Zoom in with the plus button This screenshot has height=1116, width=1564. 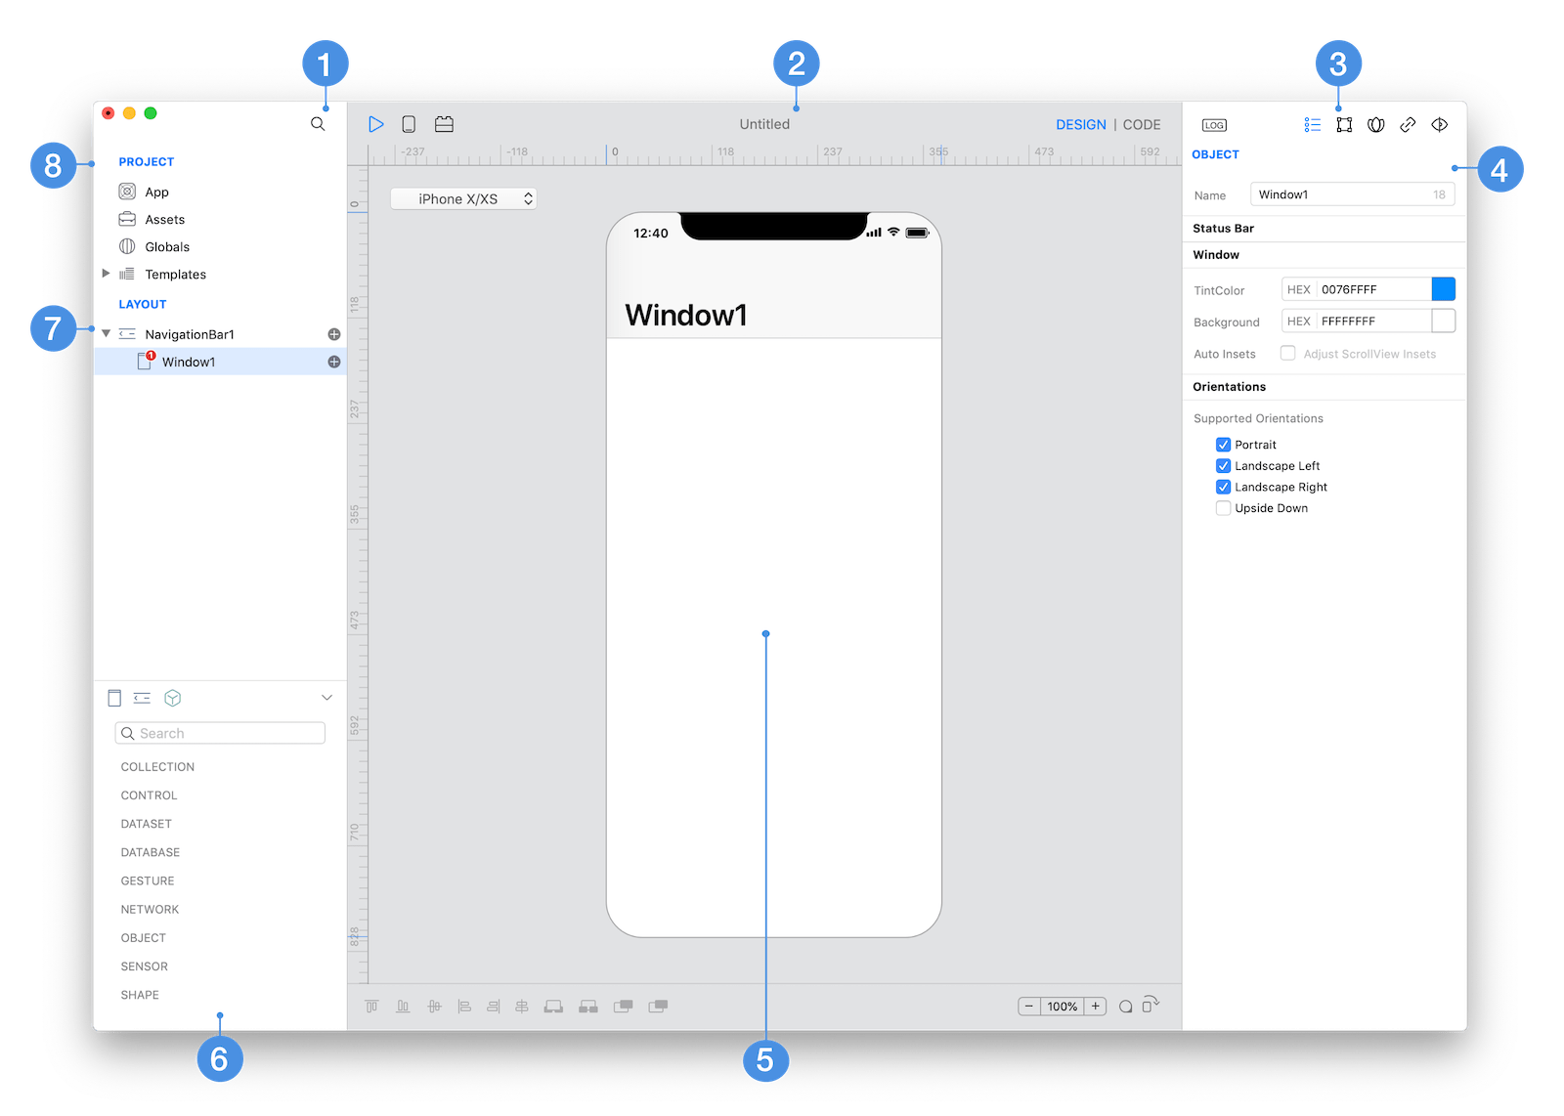tap(1096, 1007)
